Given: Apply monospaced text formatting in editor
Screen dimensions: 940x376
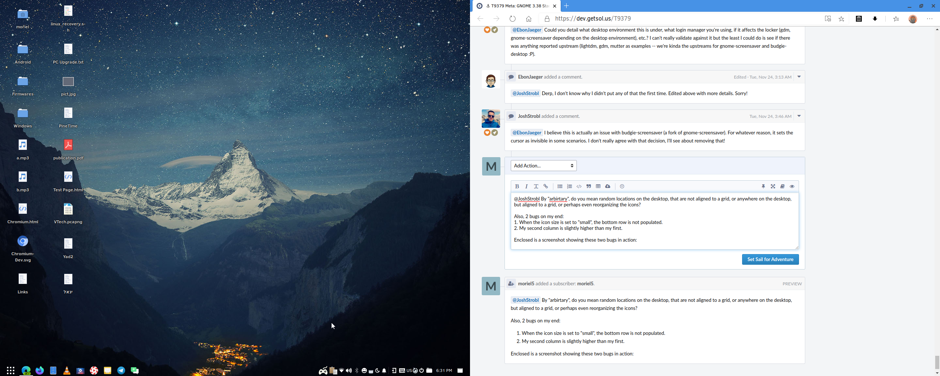Looking at the screenshot, I should 536,187.
